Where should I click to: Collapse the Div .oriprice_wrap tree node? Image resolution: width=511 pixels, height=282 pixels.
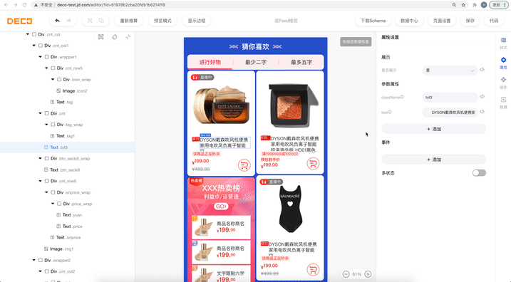coord(46,192)
